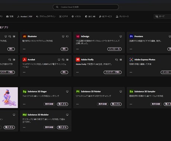
Task: Open Illustrator card more options menu
Action: tap(24, 49)
